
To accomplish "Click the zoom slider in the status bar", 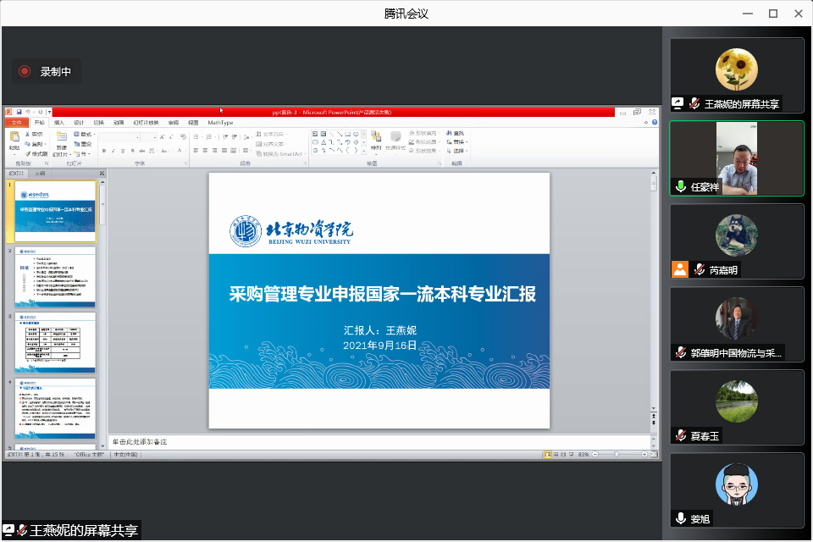I will tap(618, 455).
